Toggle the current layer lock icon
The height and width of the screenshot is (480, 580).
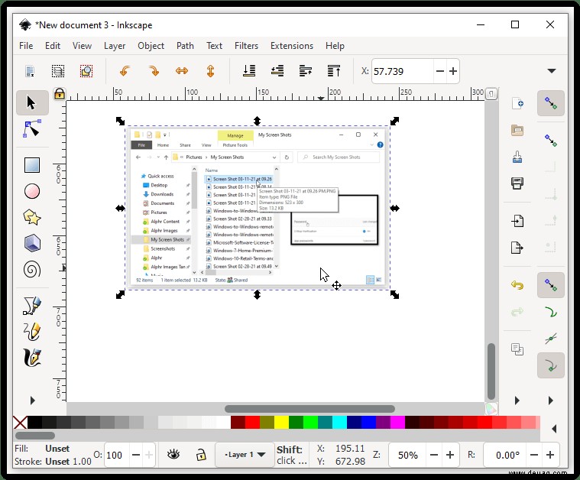(x=201, y=455)
